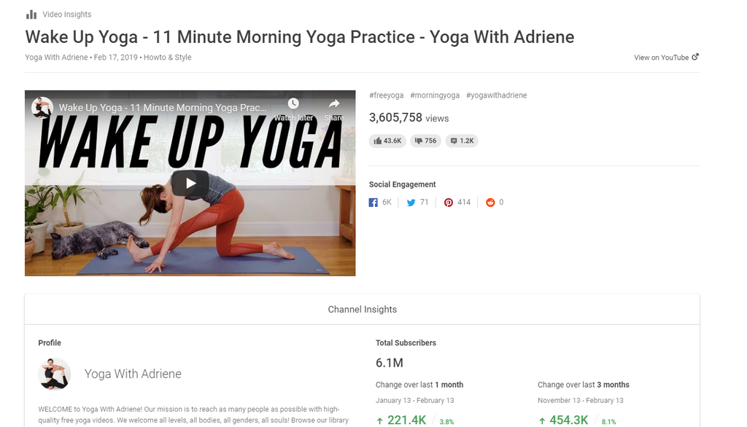This screenshot has height=427, width=747.
Task: Open the external link icon beside View on YouTube
Action: tap(695, 57)
